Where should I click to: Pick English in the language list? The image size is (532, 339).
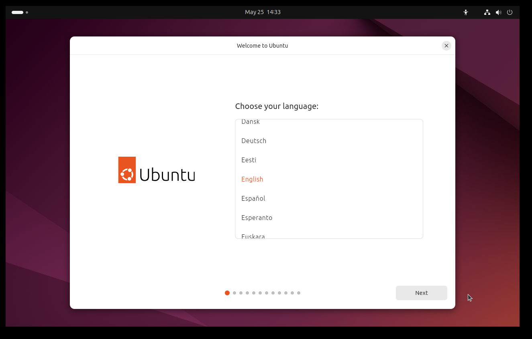329,179
